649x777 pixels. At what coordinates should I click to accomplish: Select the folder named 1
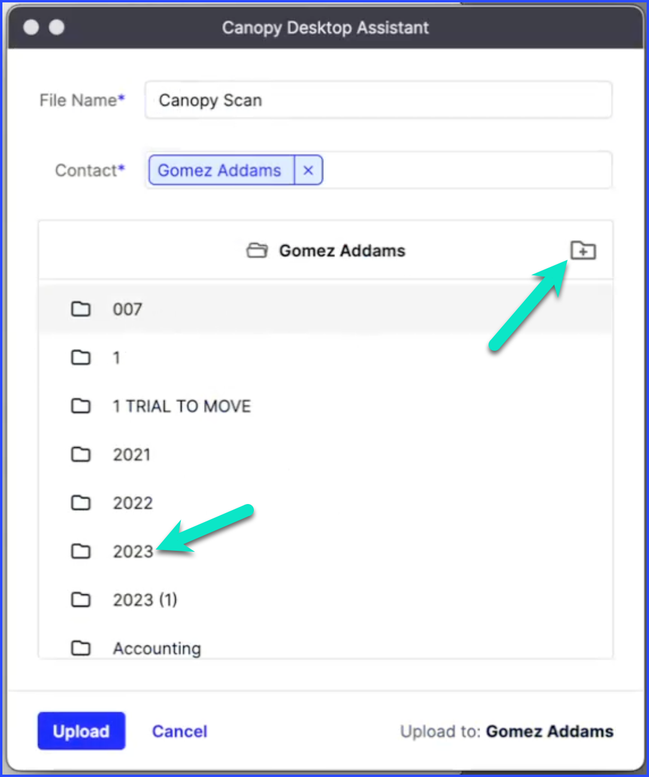tap(116, 357)
